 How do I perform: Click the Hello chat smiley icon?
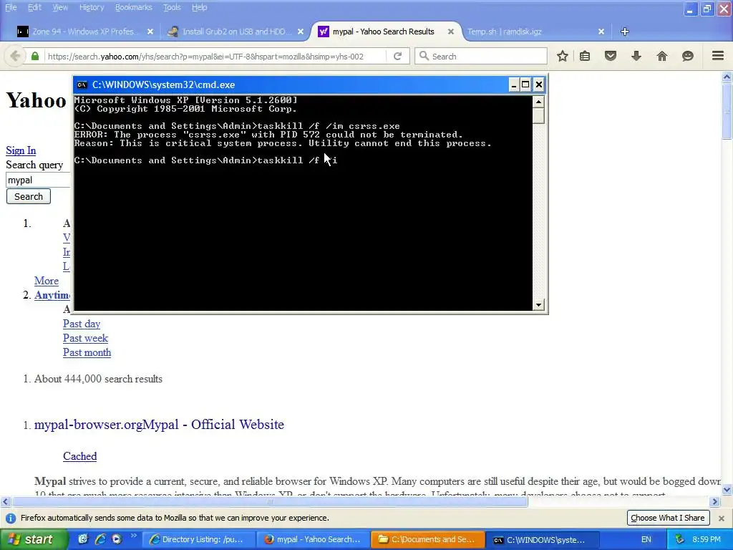coord(688,56)
